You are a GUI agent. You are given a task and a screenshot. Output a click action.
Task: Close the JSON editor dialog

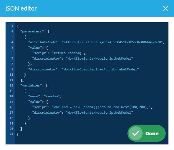pos(165,8)
